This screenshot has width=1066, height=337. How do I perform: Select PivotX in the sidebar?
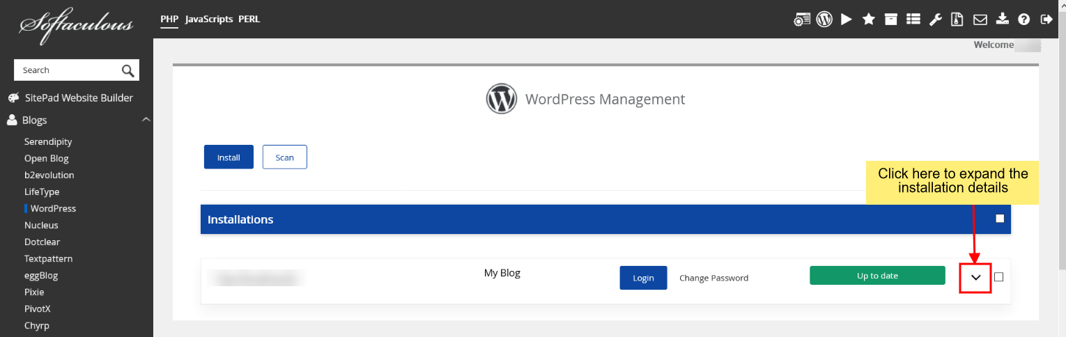[38, 308]
